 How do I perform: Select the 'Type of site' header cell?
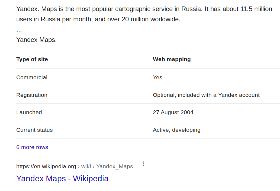click(32, 59)
